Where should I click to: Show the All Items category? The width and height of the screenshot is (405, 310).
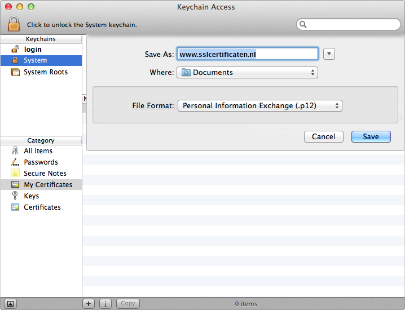point(41,150)
